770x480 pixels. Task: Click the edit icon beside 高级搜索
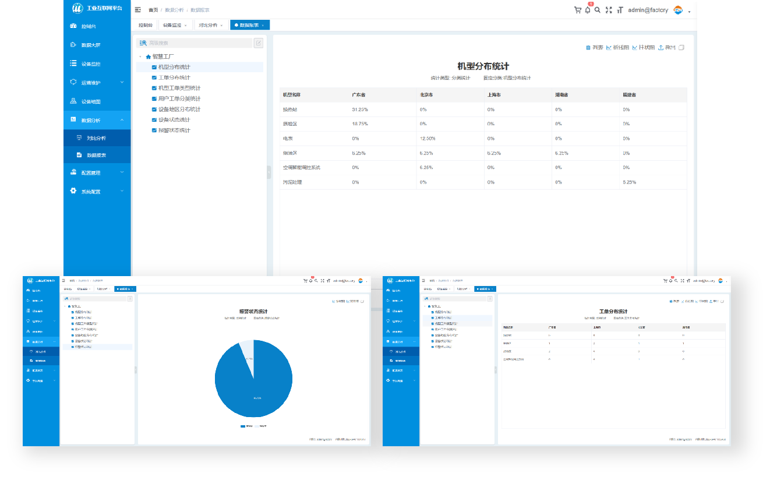(x=259, y=43)
